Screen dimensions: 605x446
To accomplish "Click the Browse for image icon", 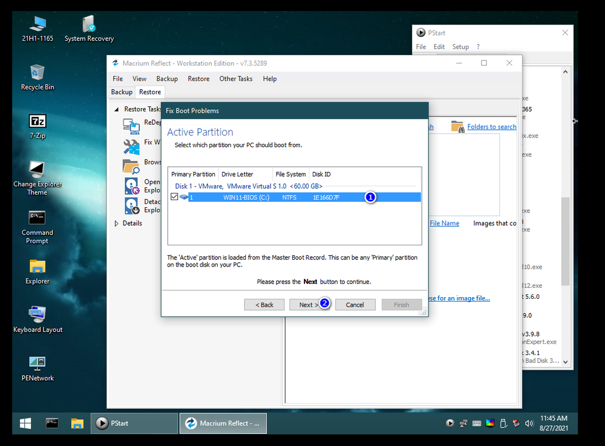I will point(131,166).
